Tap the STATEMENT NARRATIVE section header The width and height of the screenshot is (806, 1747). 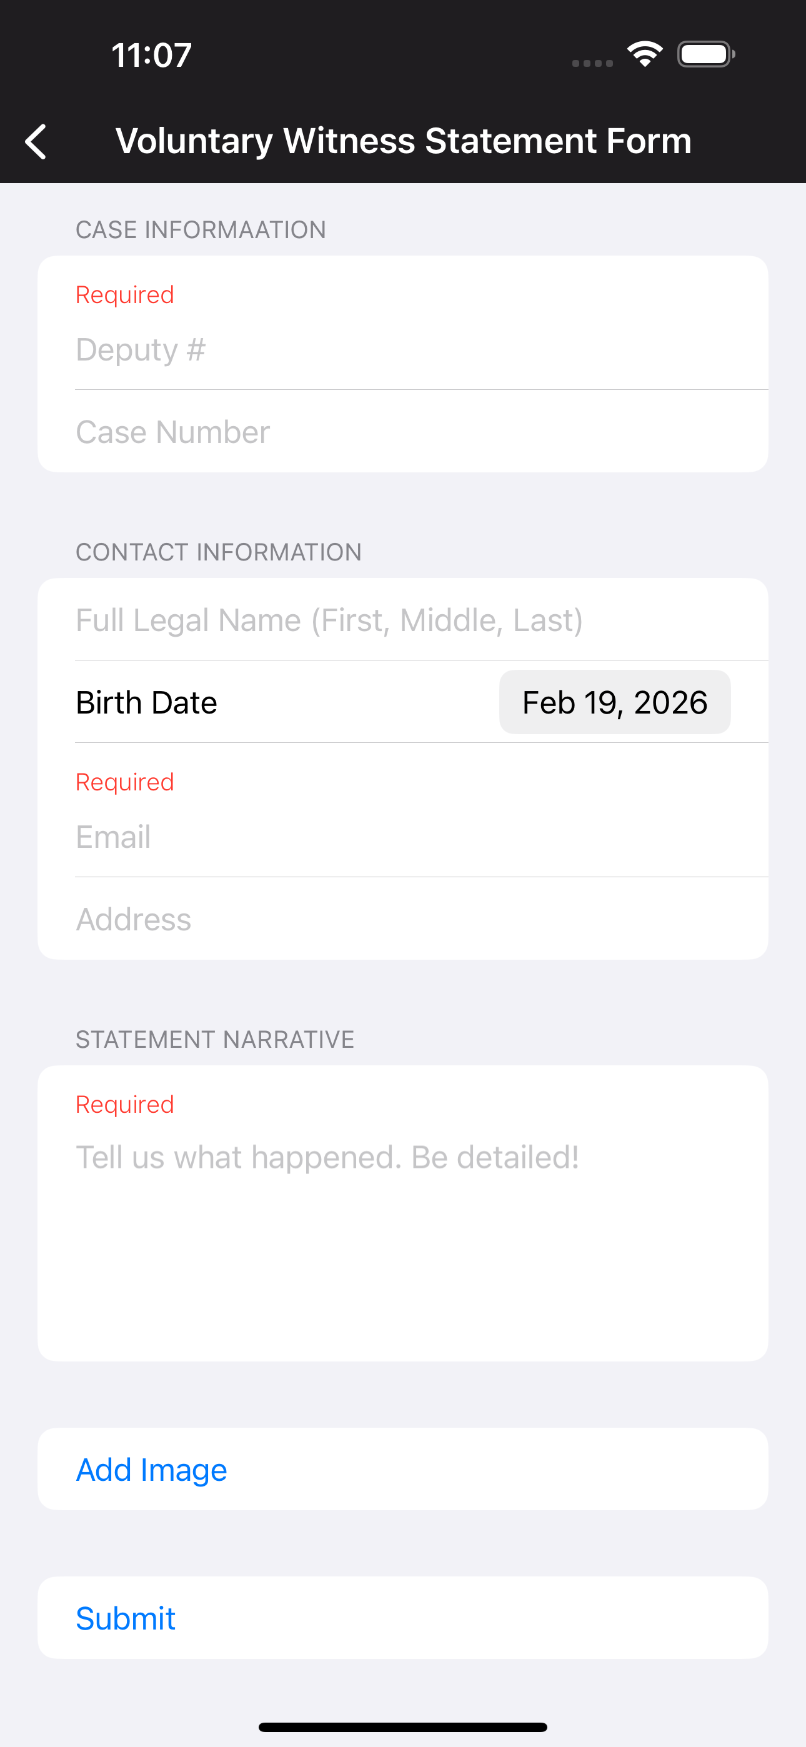point(215,1039)
